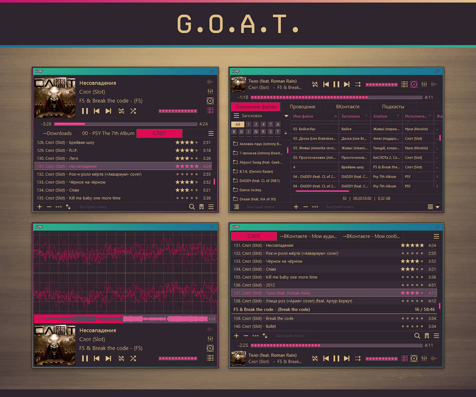Image resolution: width=476 pixels, height=397 pixels.
Task: Add to library with plus icon under table
Action: [296, 207]
